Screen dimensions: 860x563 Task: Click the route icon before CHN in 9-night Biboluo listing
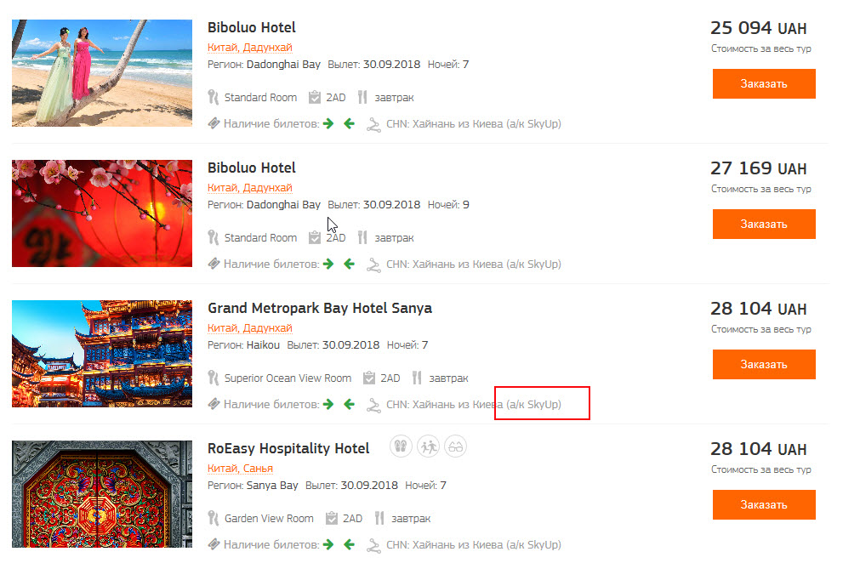(373, 264)
